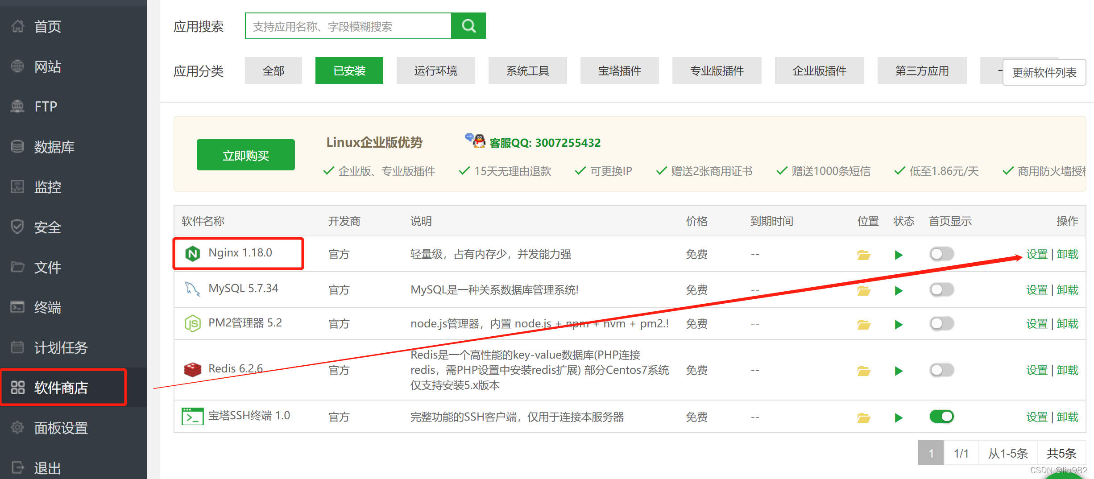This screenshot has height=479, width=1094.
Task: Click 卸载 for 宝塔SSH终端 1.0
Action: click(x=1068, y=417)
